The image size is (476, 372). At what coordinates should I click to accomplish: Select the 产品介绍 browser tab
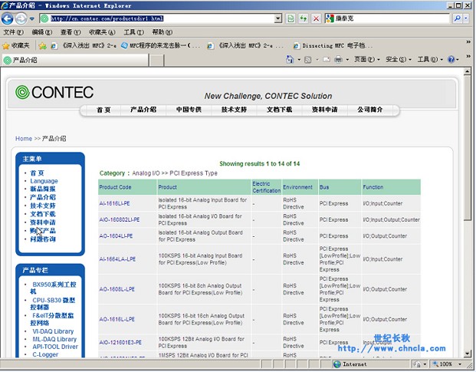pos(75,60)
